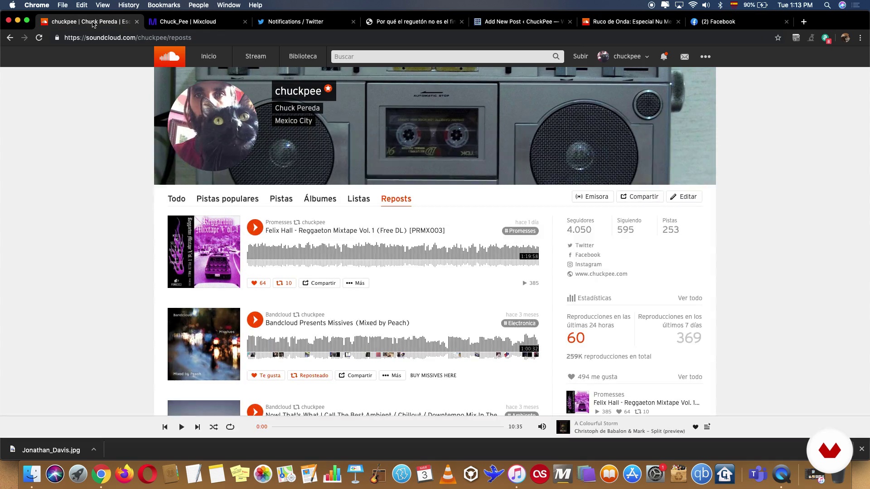
Task: Skip to previous track in player bar
Action: 165,427
